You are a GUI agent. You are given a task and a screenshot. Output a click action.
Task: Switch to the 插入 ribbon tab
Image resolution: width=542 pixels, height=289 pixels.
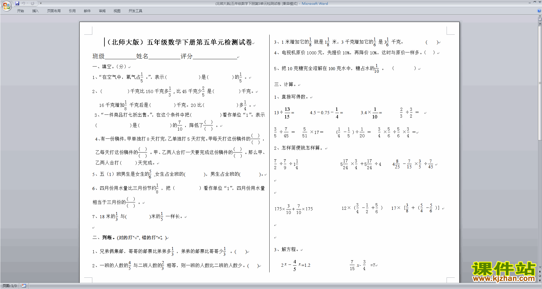coord(35,11)
